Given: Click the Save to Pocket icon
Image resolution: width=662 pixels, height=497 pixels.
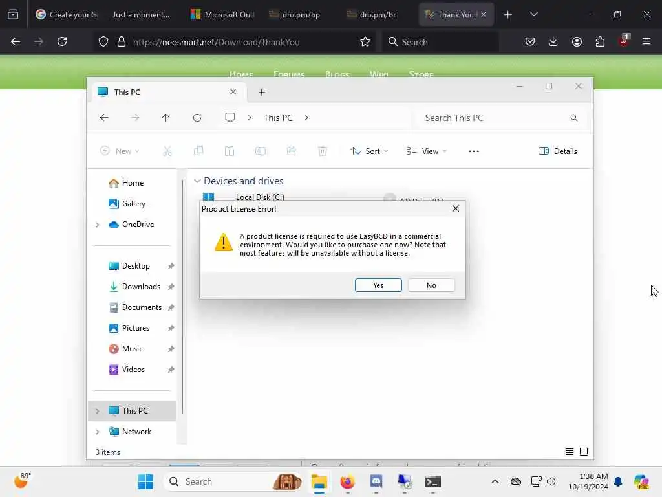Looking at the screenshot, I should [x=530, y=41].
